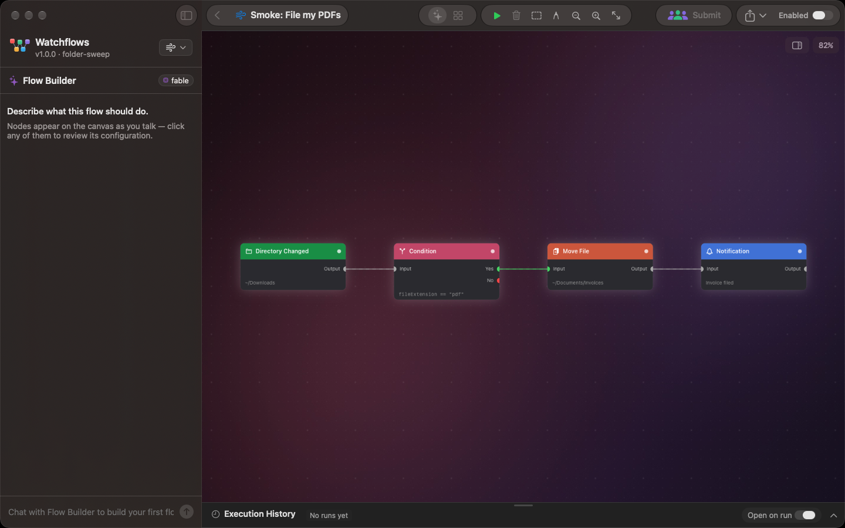Click the Move File node icon
Viewport: 845px width, 528px height.
(556, 251)
